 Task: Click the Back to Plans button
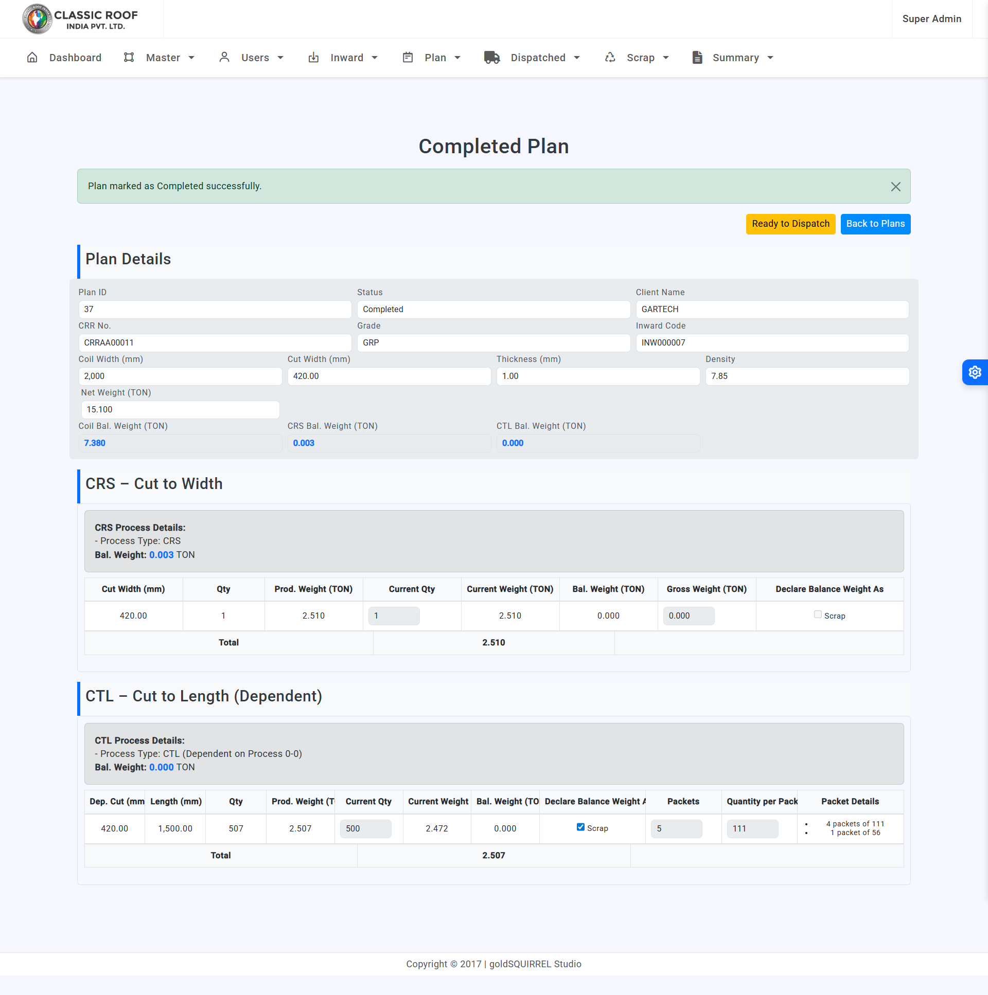(875, 224)
